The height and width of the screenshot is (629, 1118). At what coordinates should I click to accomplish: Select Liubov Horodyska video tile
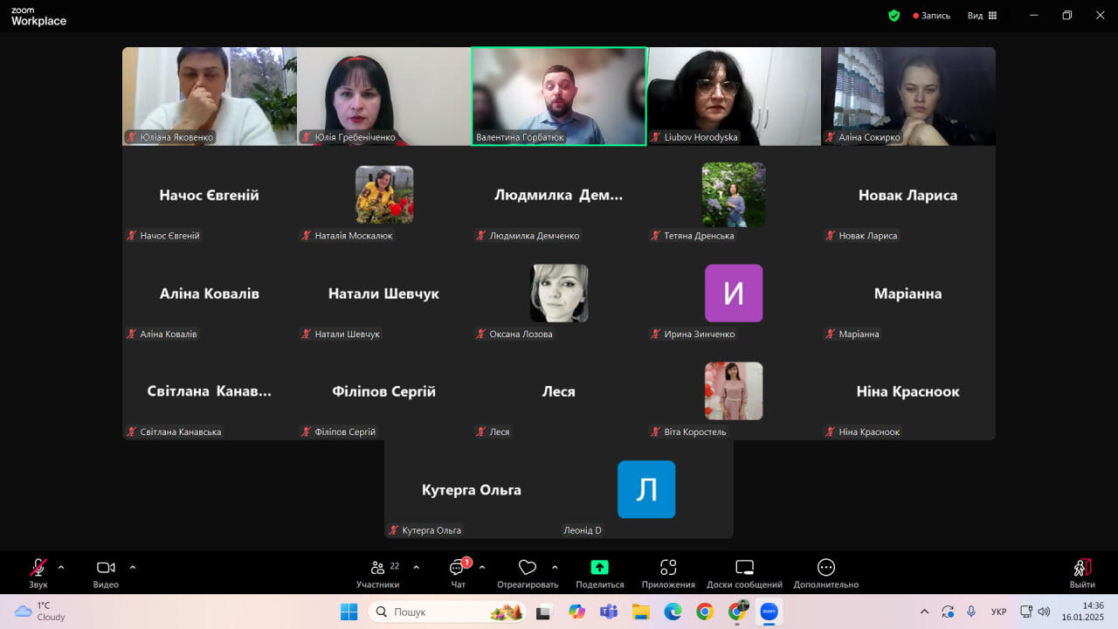(734, 96)
